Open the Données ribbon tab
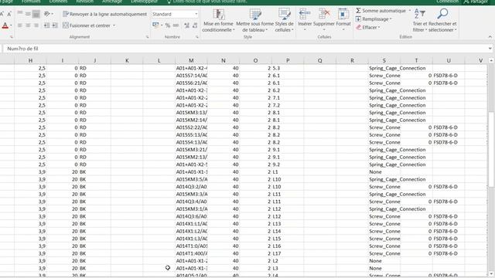Screen dimensions: 495x278 (59, 2)
